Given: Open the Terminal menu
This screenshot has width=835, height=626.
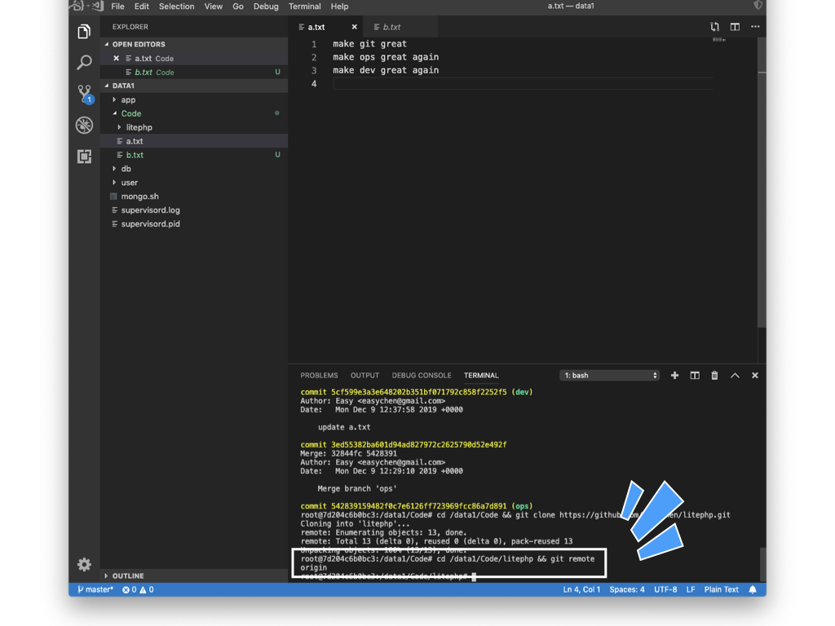Looking at the screenshot, I should (304, 7).
